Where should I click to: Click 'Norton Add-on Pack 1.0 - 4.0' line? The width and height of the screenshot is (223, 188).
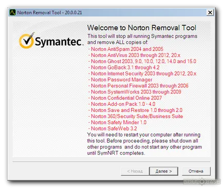point(122,104)
